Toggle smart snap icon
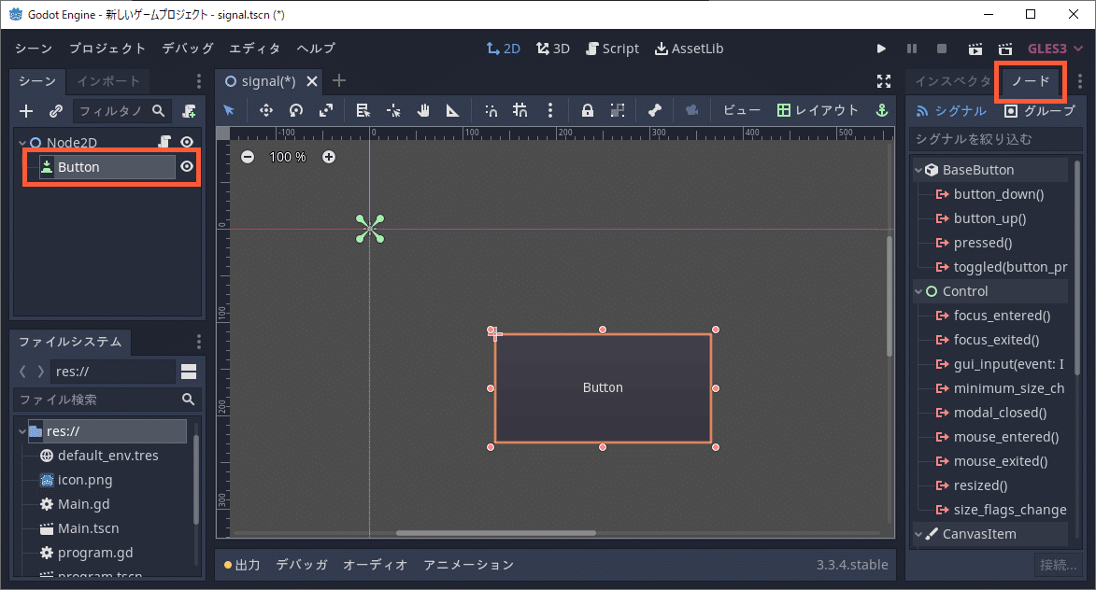Viewport: 1096px width, 590px height. [x=491, y=110]
